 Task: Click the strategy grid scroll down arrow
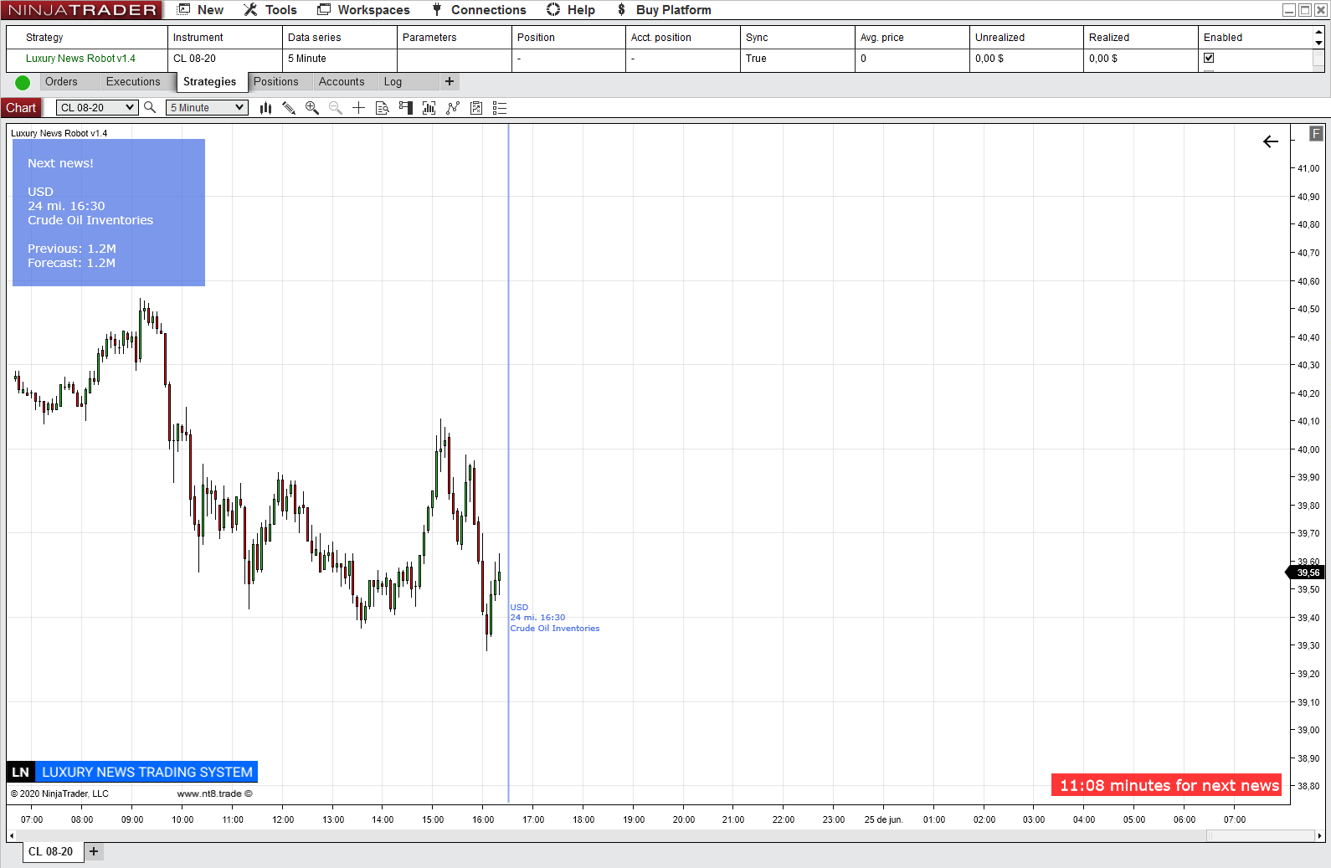click(1318, 43)
